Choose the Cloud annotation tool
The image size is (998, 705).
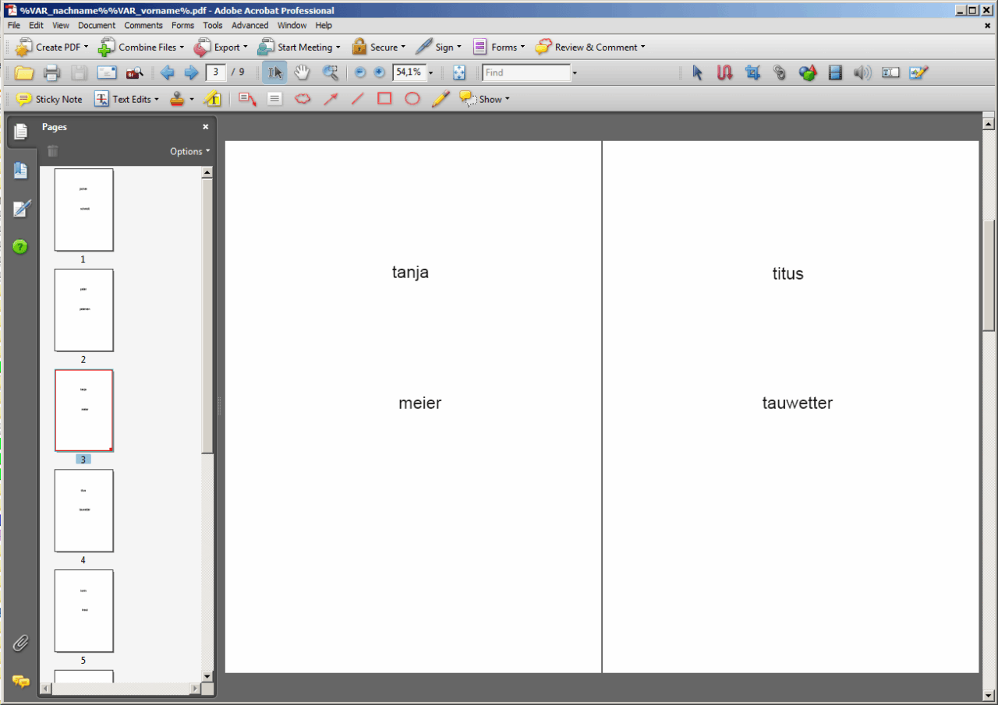click(x=303, y=99)
